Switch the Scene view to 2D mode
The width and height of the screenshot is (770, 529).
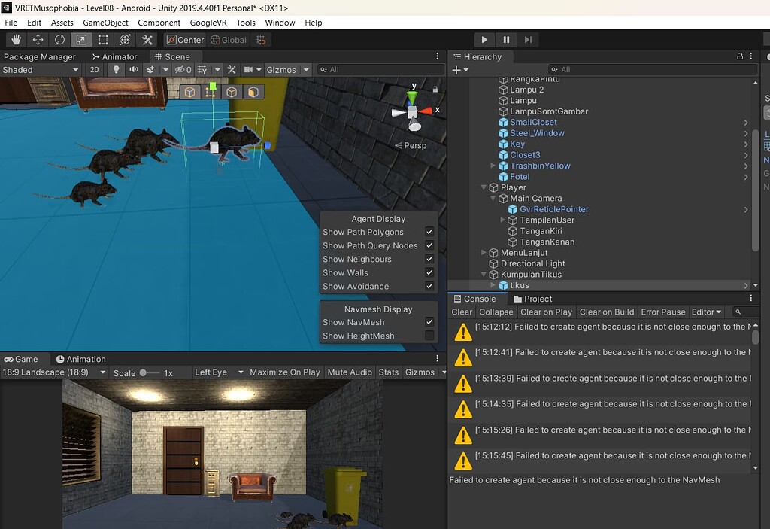point(94,69)
